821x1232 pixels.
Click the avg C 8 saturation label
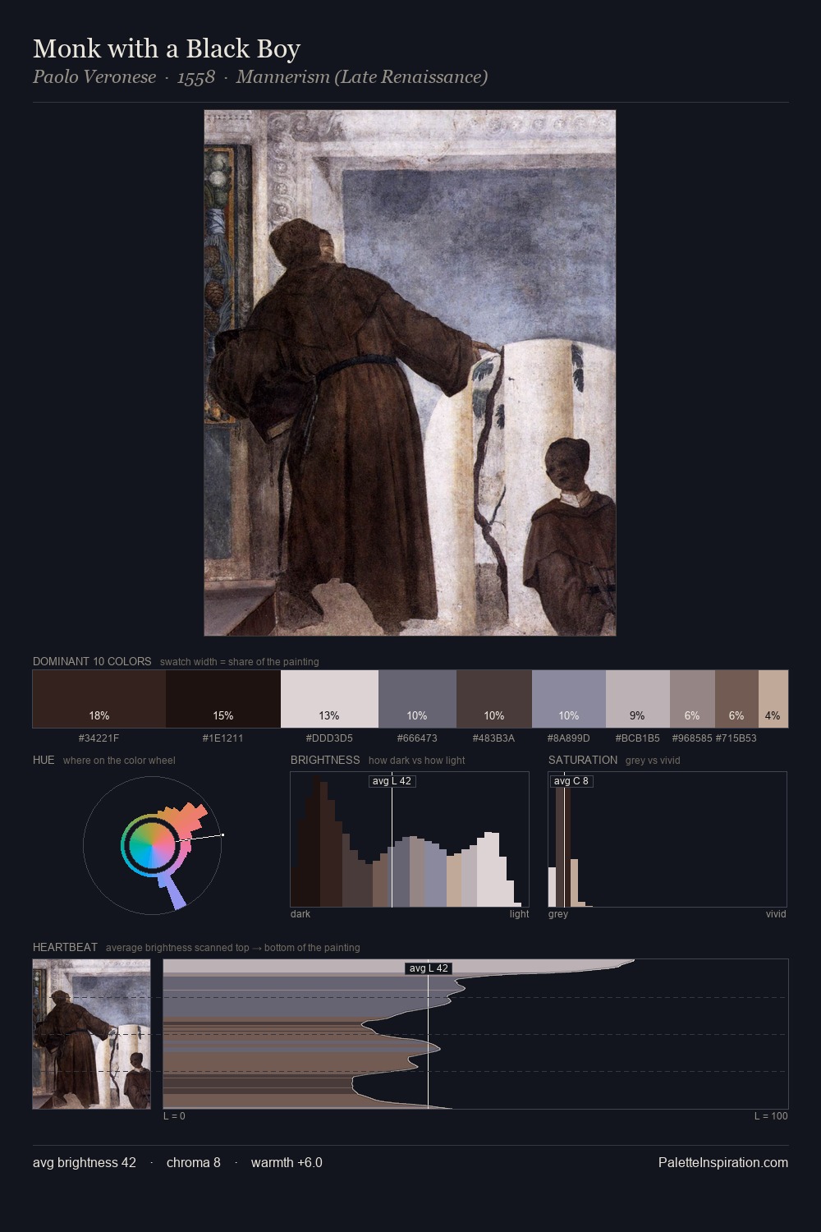[x=571, y=781]
